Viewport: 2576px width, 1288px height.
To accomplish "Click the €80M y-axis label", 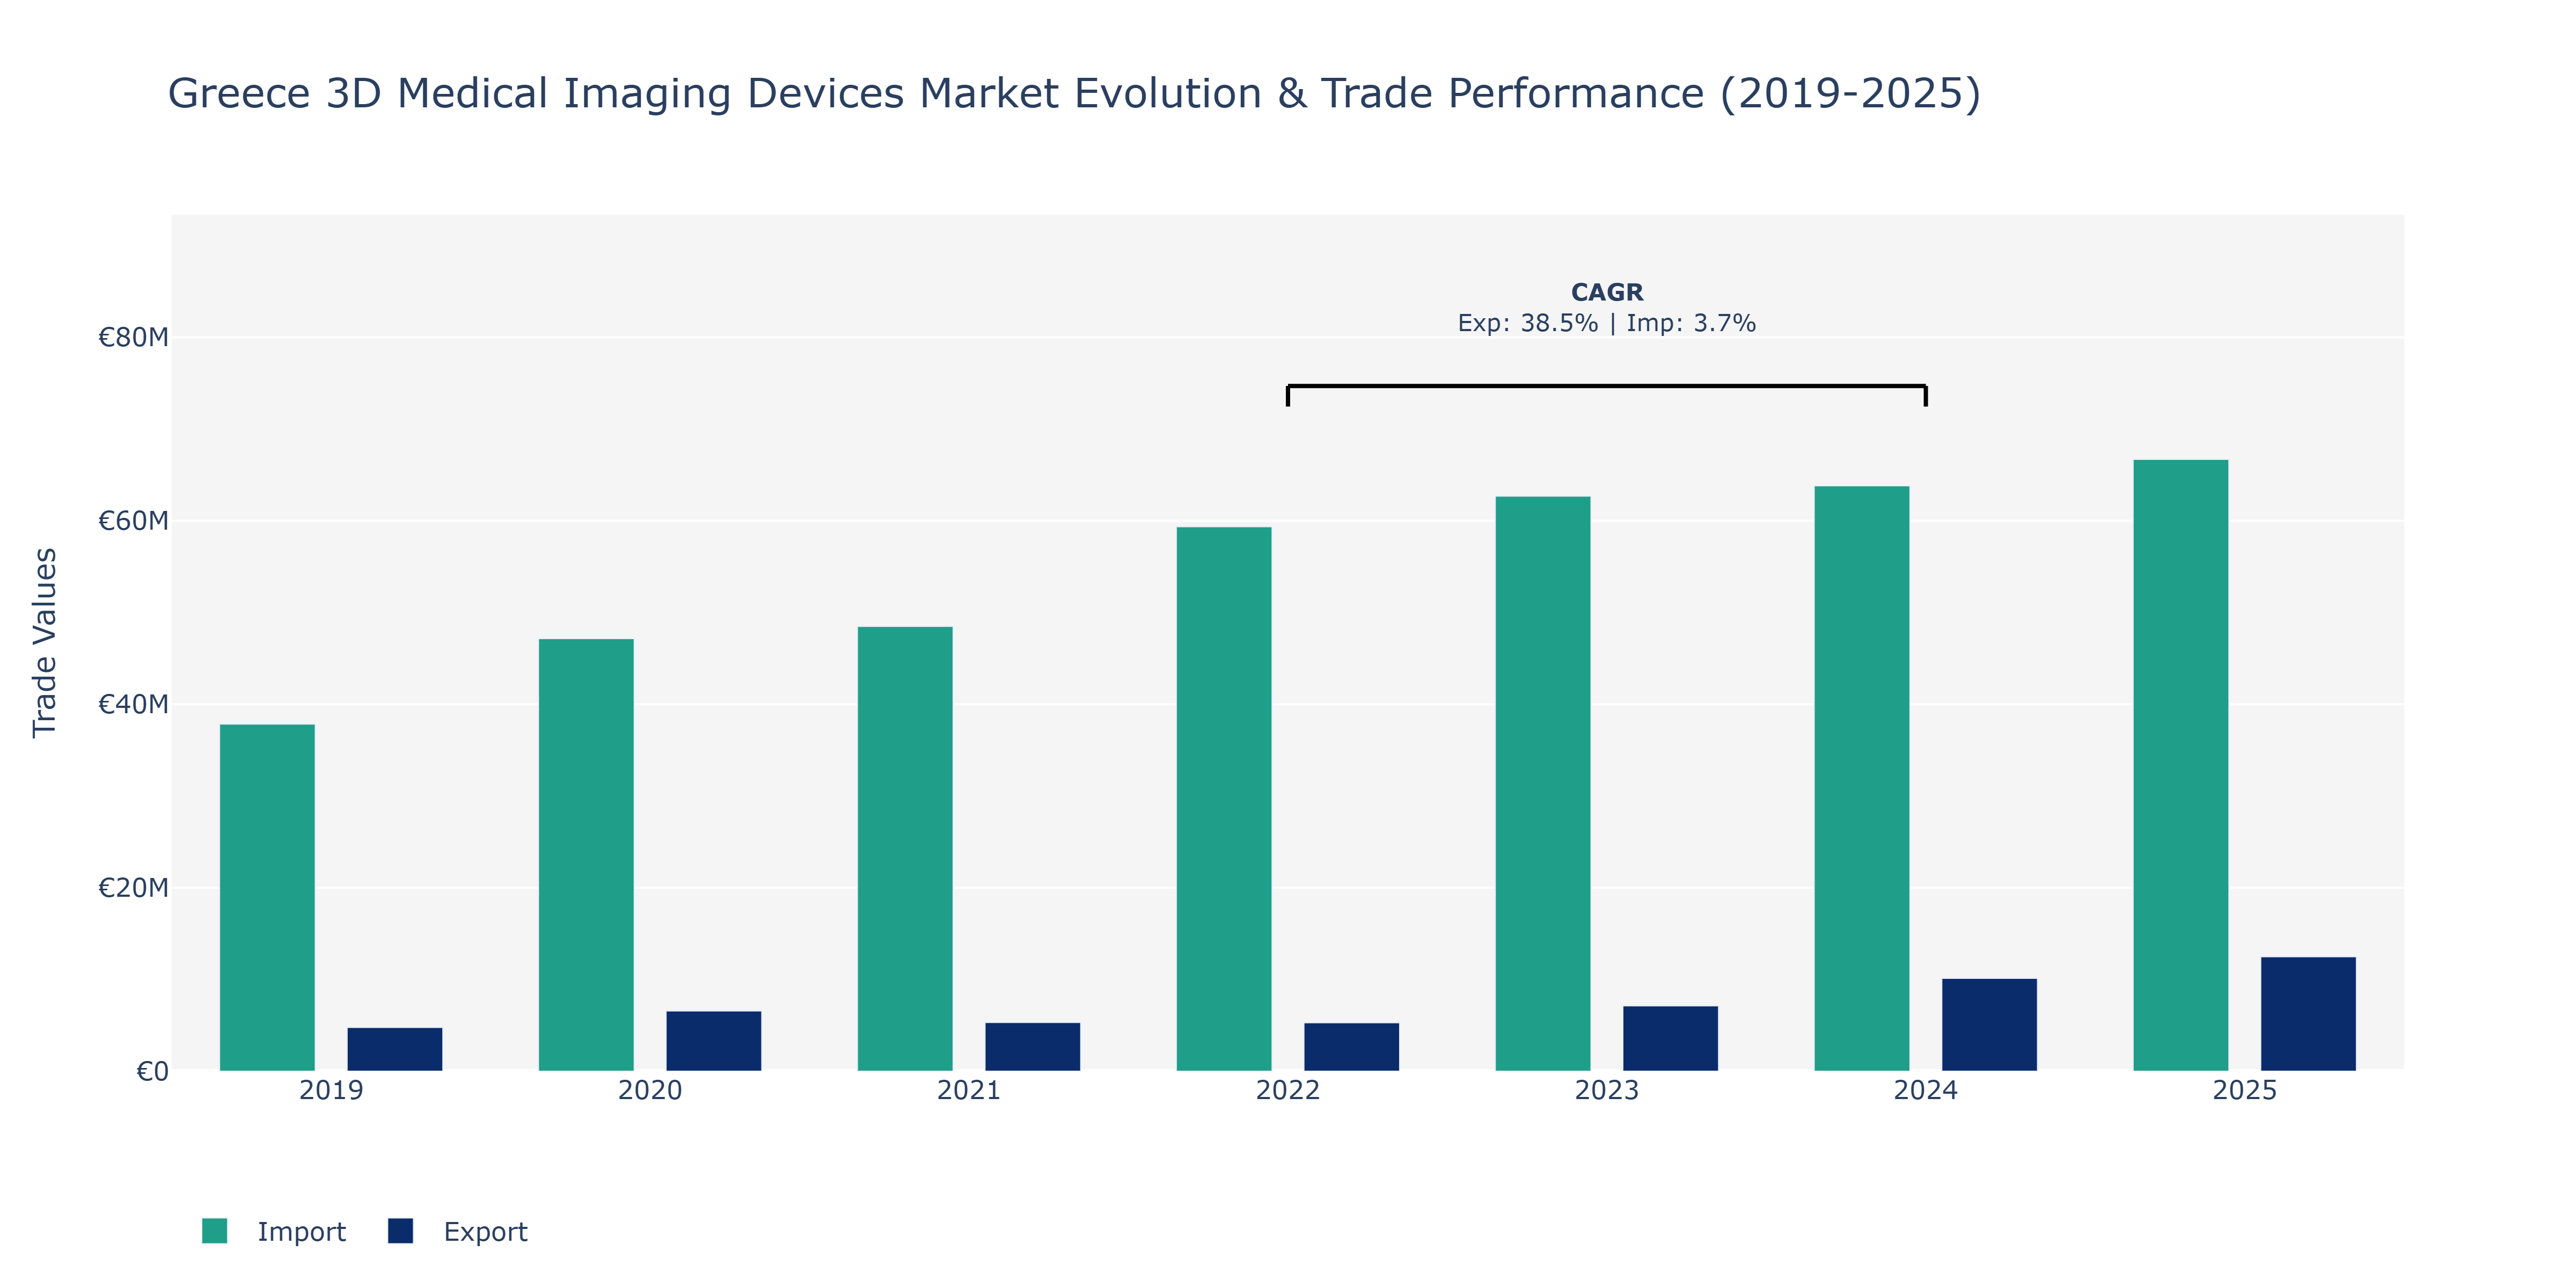I will pos(134,337).
